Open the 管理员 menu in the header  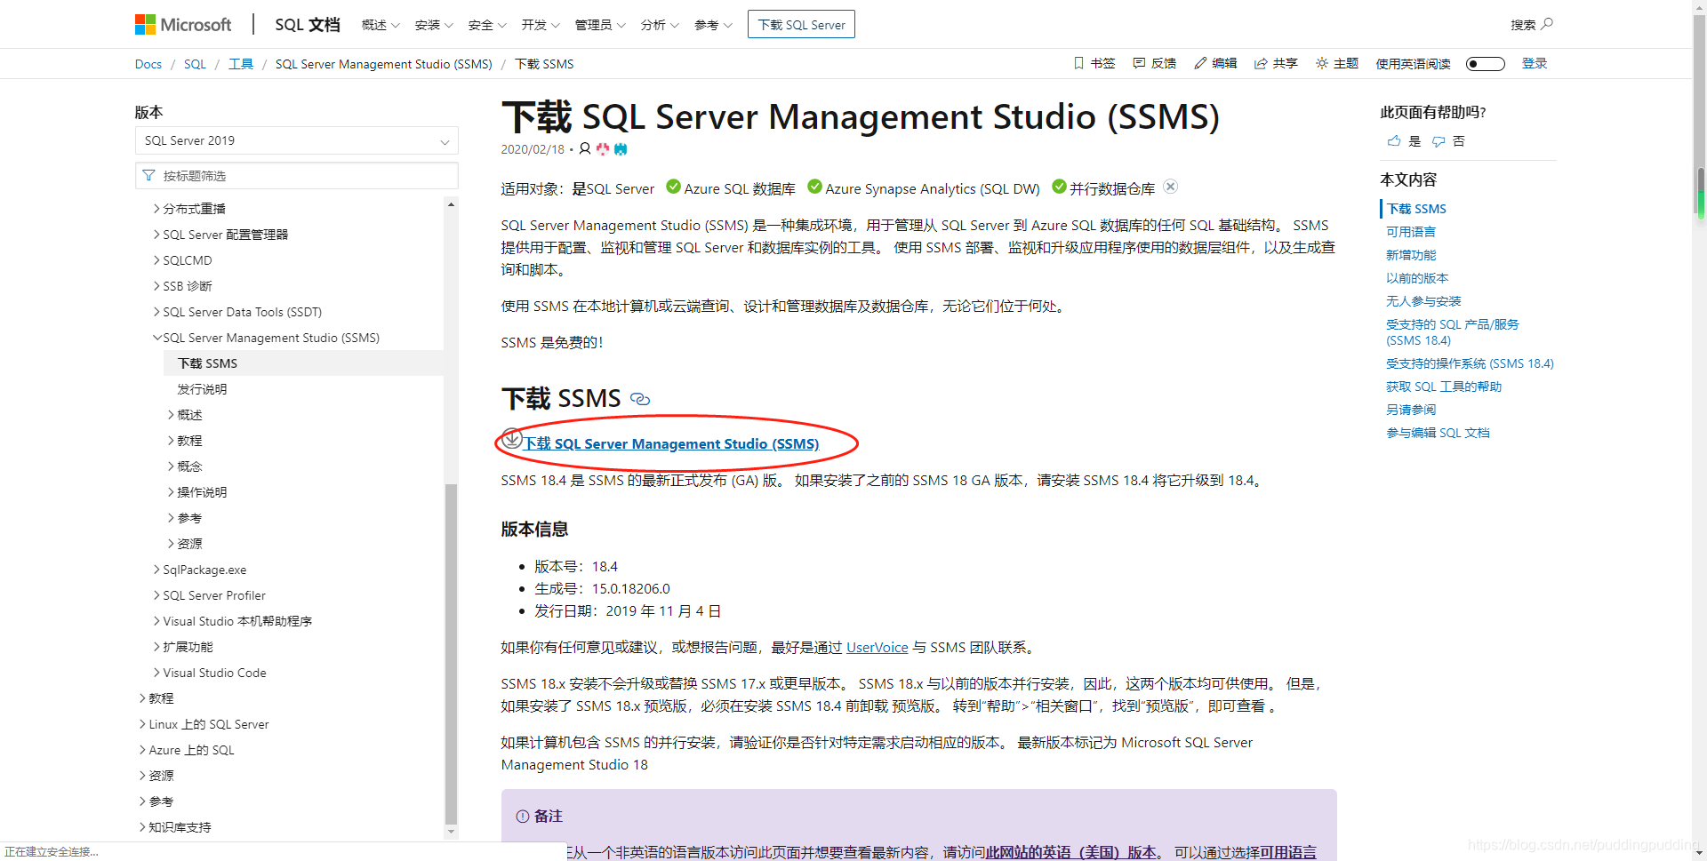600,25
